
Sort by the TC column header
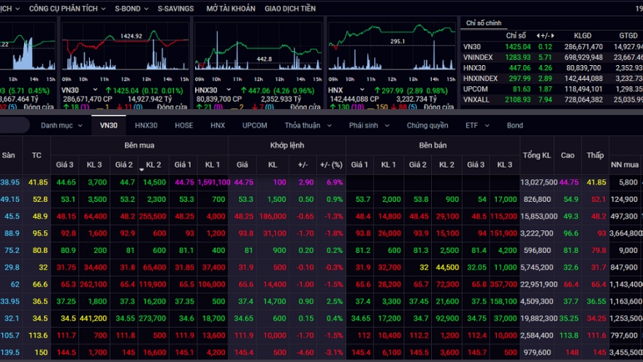pyautogui.click(x=37, y=155)
